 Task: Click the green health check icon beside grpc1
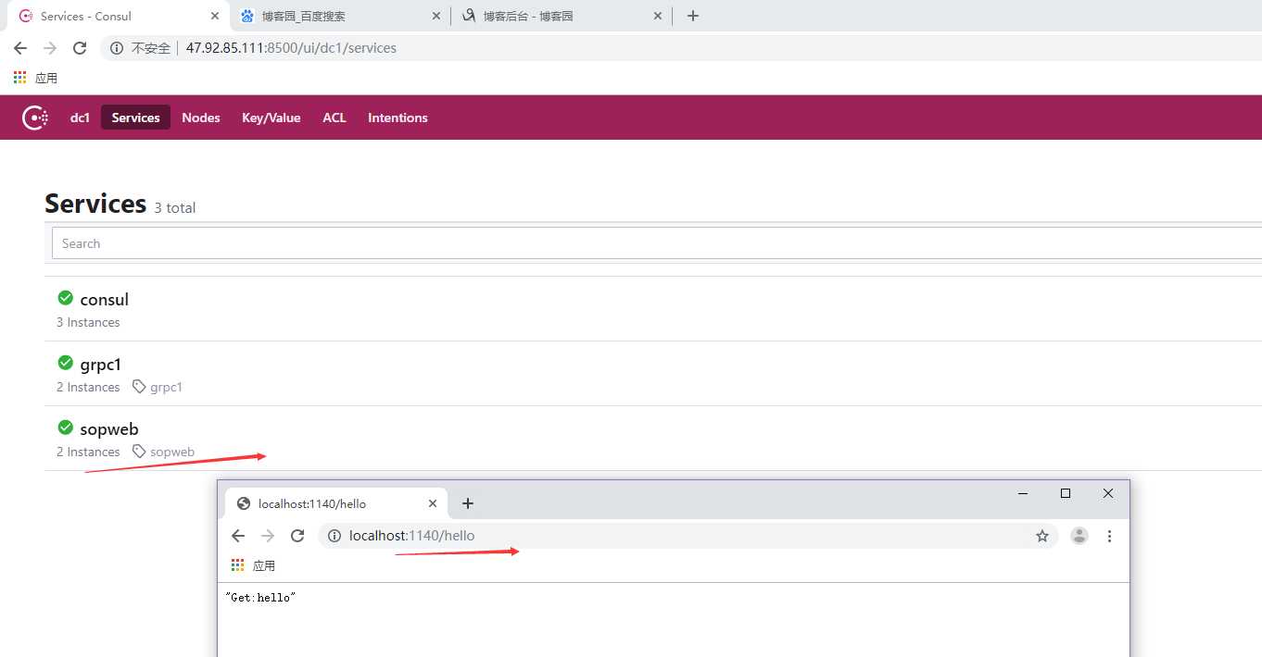click(65, 363)
